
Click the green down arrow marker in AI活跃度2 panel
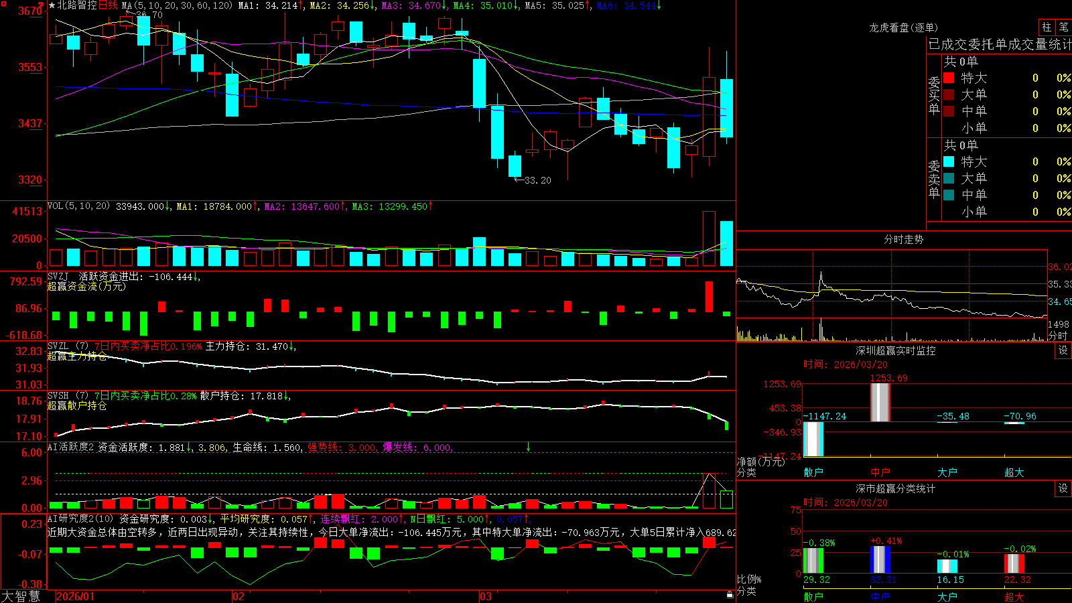click(x=528, y=447)
